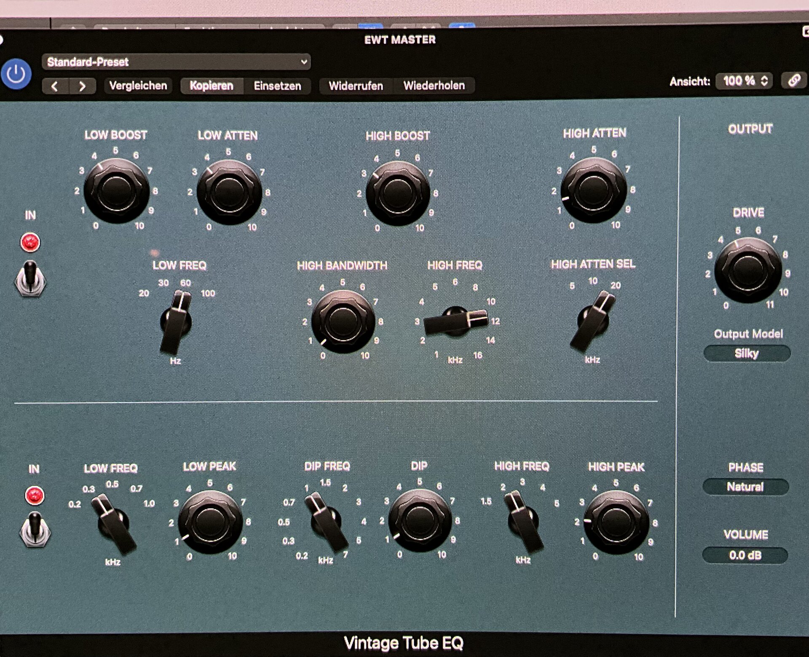
Task: Toggle the upper IN switch
Action: click(30, 278)
